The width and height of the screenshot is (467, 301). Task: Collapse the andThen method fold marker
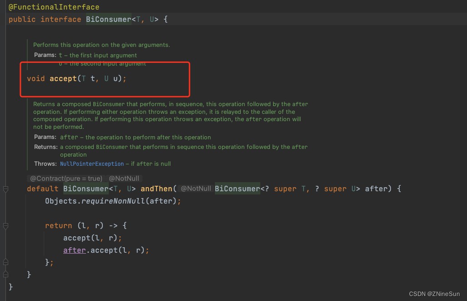pos(5,189)
